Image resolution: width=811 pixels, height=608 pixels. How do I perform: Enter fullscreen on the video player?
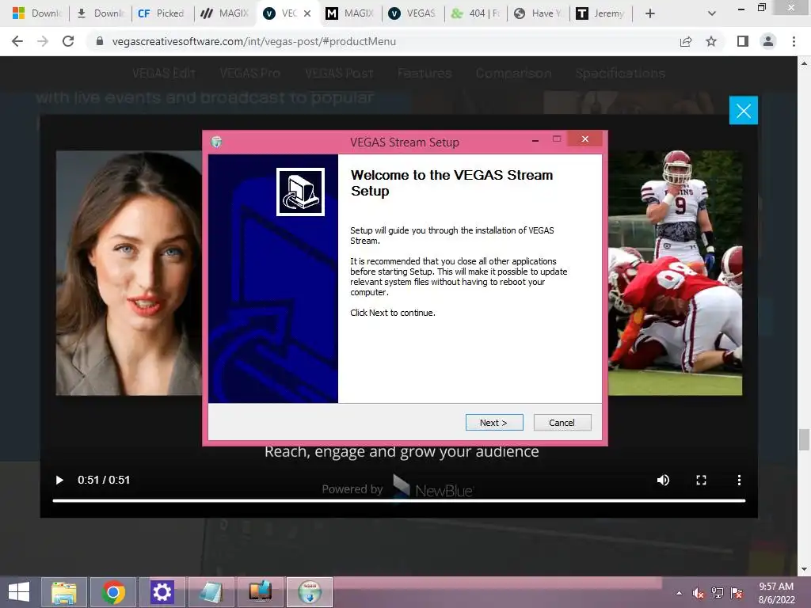click(x=702, y=481)
